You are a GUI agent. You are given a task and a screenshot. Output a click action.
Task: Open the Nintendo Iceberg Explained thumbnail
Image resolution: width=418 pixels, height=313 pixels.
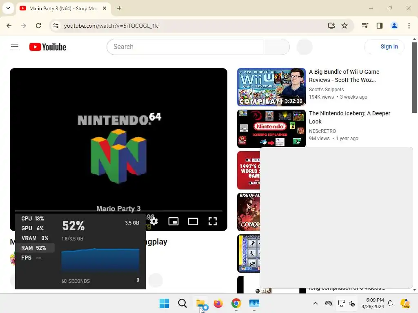click(271, 129)
